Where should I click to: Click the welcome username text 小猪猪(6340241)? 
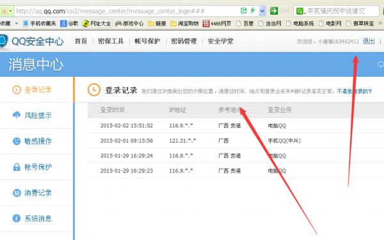[x=338, y=42]
